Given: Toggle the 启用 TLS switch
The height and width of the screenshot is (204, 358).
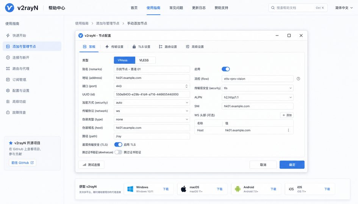Looking at the screenshot, I should (x=118, y=145).
